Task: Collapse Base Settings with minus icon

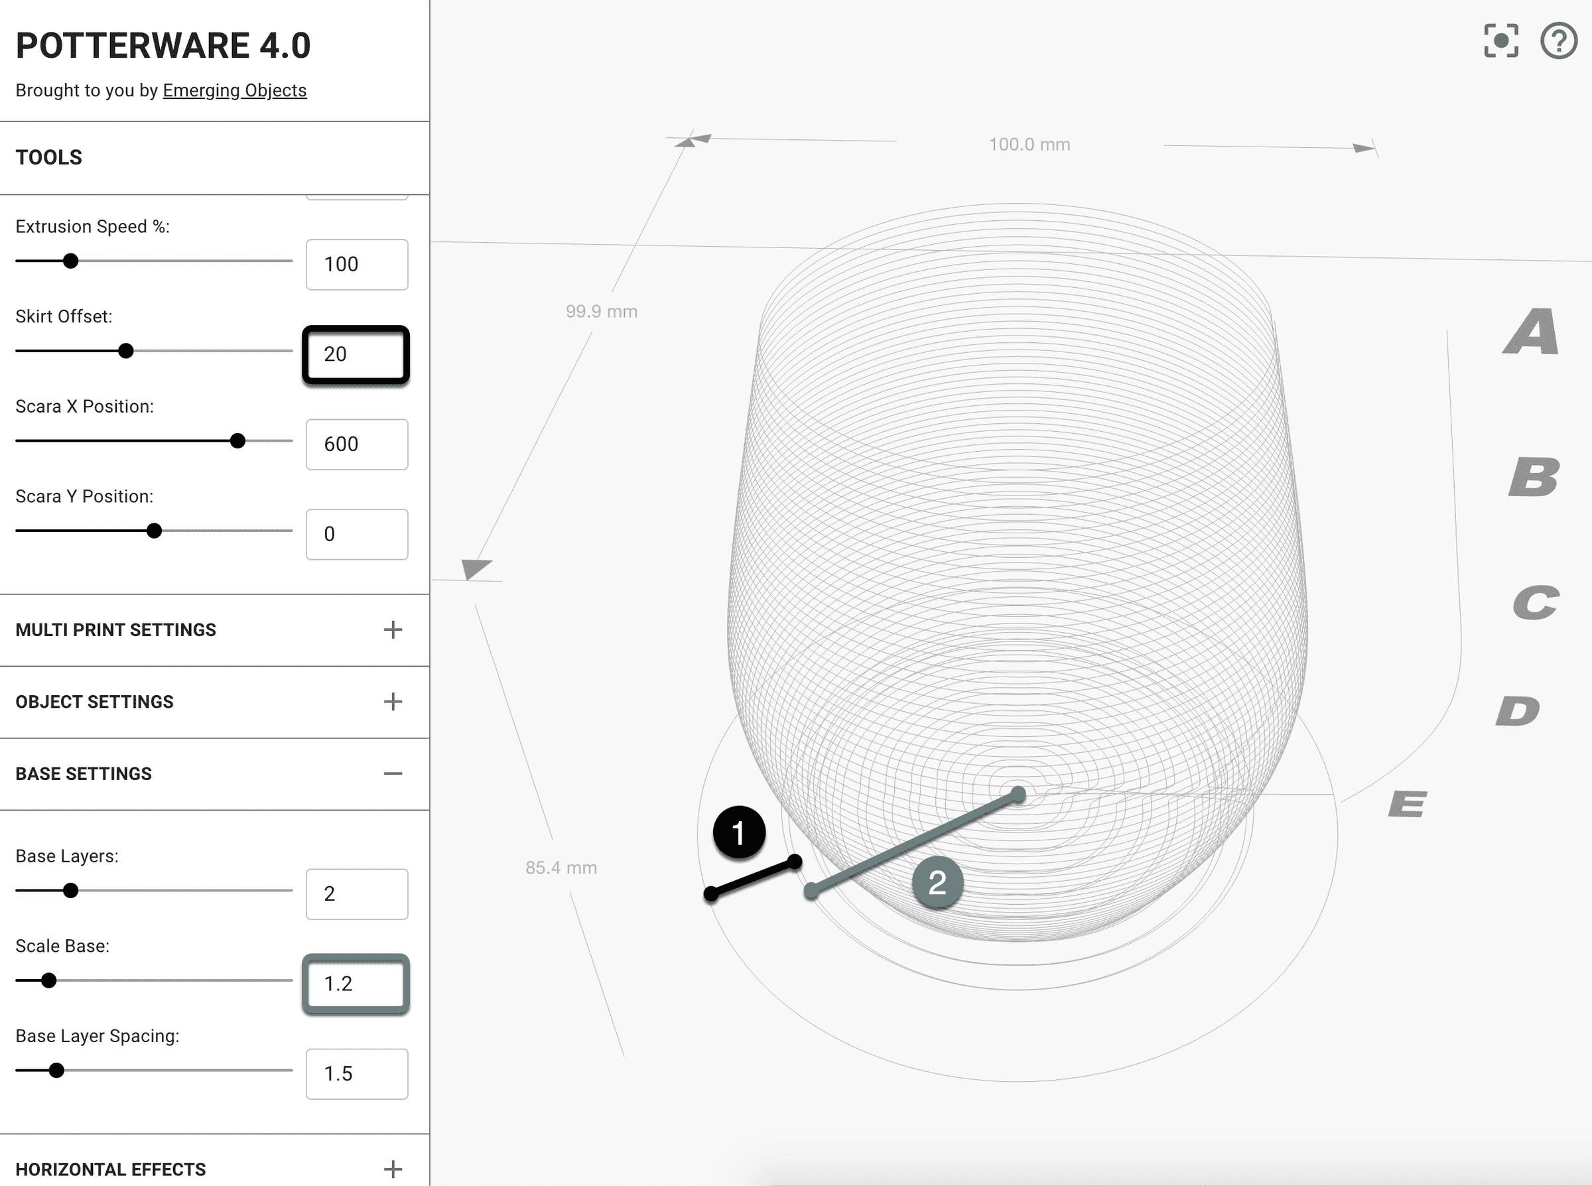Action: [393, 773]
